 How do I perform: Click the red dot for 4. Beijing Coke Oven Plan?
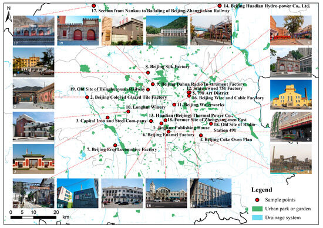[x=201, y=135]
